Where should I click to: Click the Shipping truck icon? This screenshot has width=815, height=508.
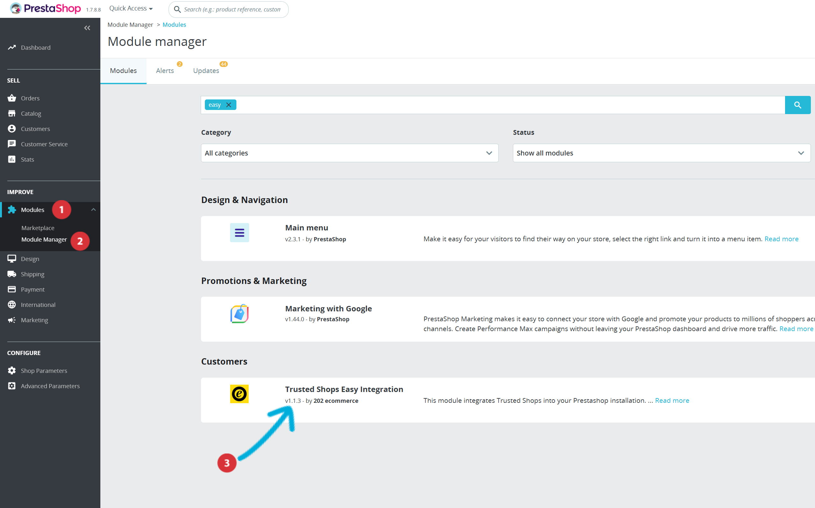(x=12, y=274)
